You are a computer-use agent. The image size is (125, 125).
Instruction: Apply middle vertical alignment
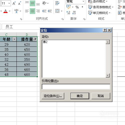coord(32,3)
